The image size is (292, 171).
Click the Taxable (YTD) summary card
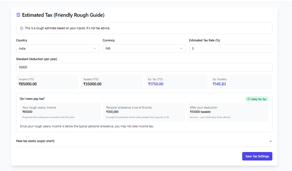pyautogui.click(x=112, y=82)
